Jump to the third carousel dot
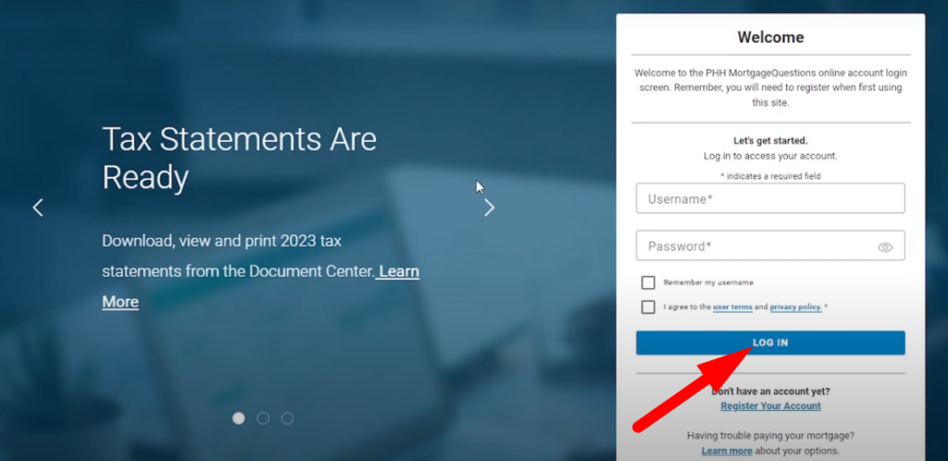This screenshot has width=948, height=461. [x=287, y=418]
